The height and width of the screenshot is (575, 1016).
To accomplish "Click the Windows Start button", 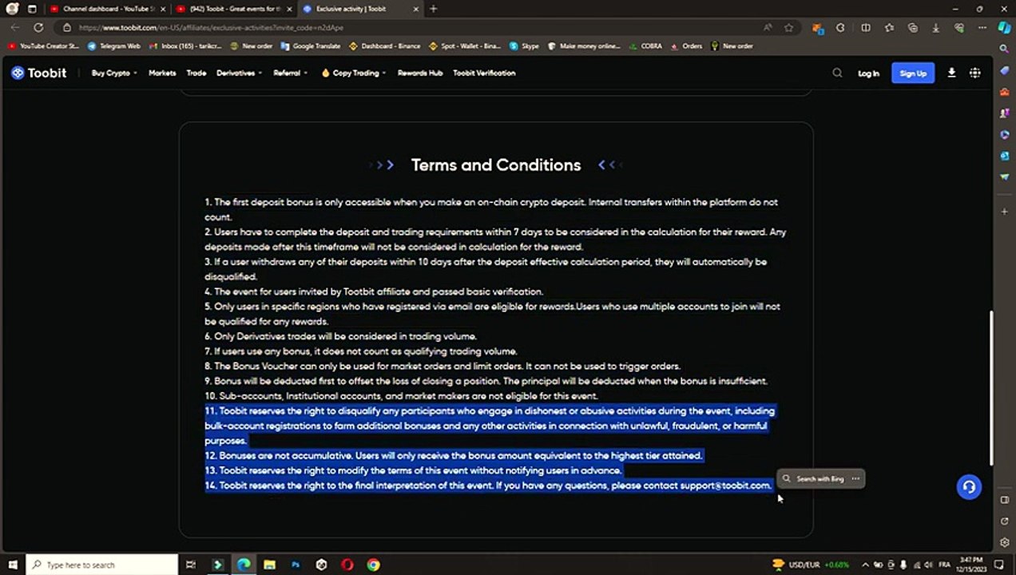I will [x=13, y=565].
